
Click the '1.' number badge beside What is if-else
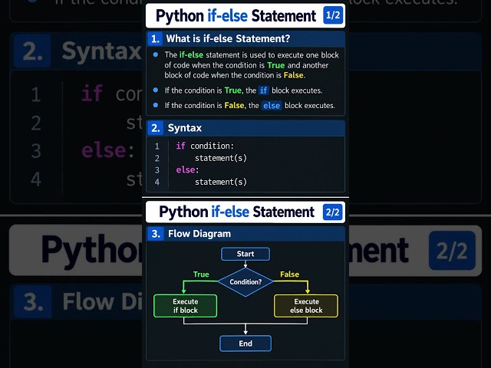(155, 39)
